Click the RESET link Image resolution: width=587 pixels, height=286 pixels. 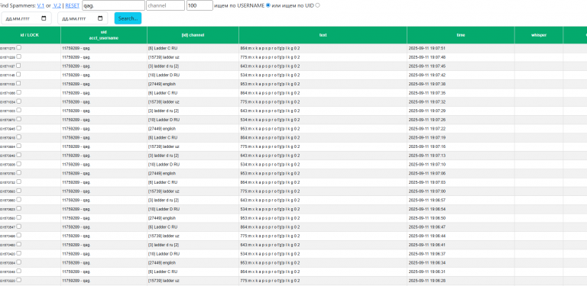(x=73, y=5)
